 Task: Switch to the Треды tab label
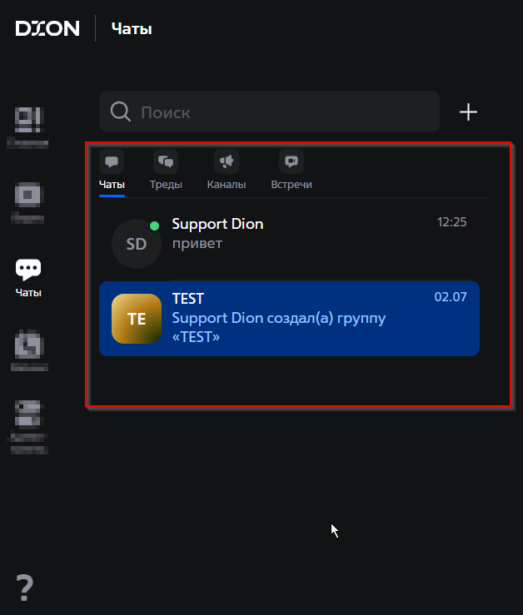click(x=166, y=185)
